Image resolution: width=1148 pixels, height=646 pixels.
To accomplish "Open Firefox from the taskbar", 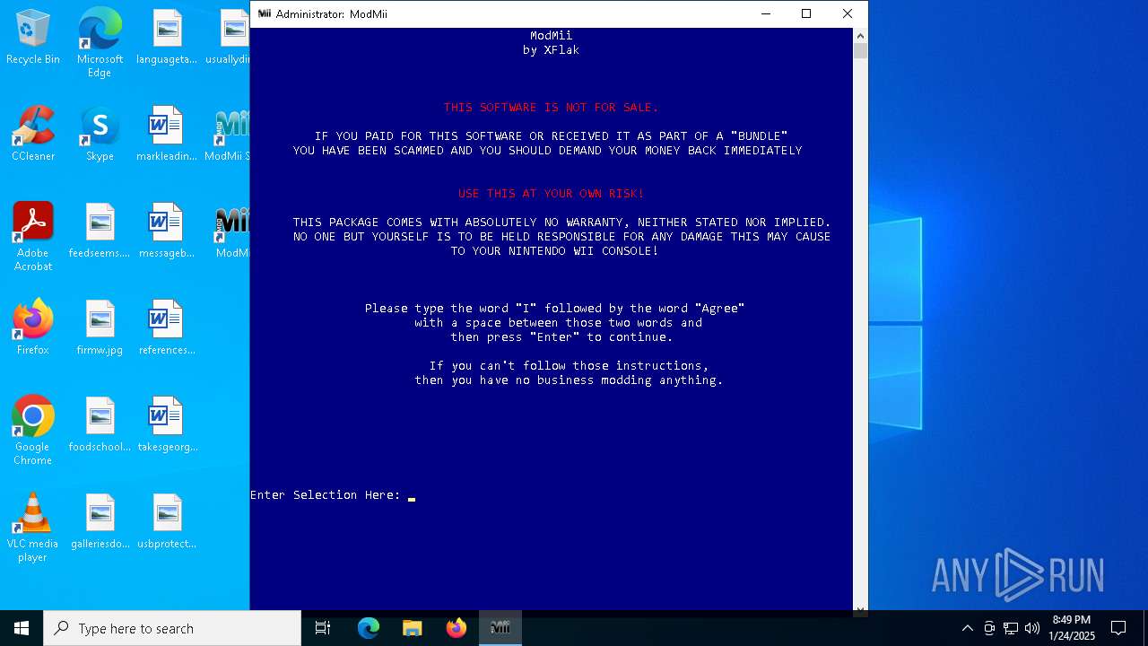I will pyautogui.click(x=457, y=628).
